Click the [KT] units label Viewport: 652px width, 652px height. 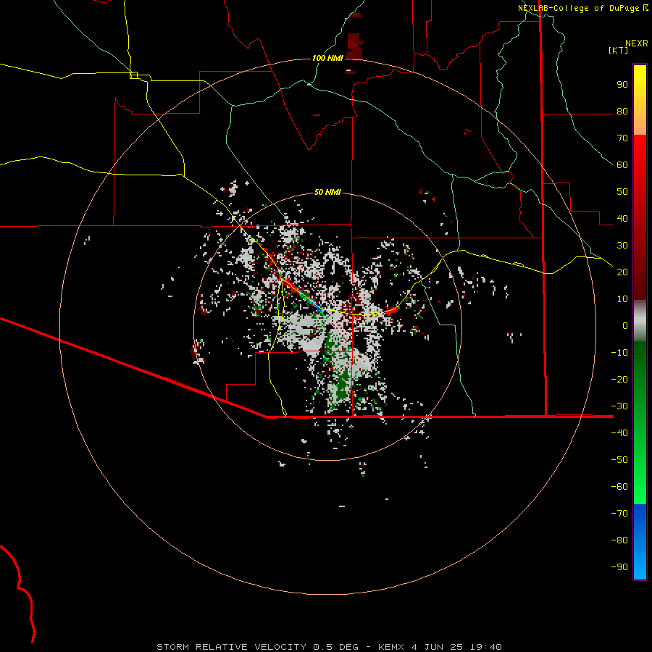(619, 50)
